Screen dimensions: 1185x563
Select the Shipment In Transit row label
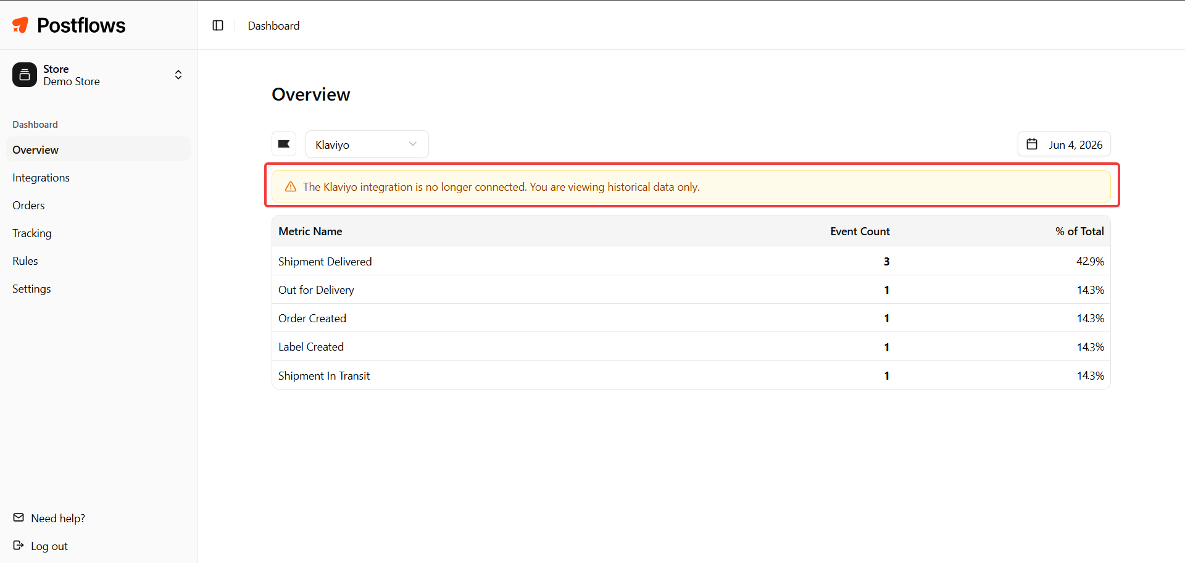click(x=324, y=376)
